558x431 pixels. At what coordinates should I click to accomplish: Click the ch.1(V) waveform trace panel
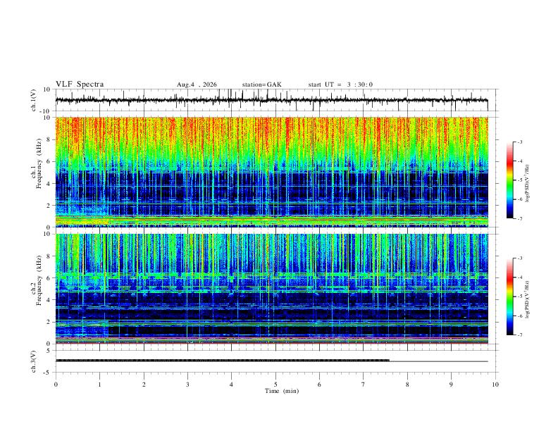[272, 100]
